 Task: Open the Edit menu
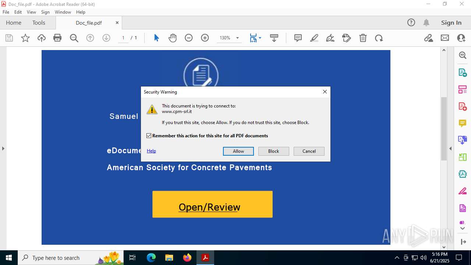tap(18, 12)
